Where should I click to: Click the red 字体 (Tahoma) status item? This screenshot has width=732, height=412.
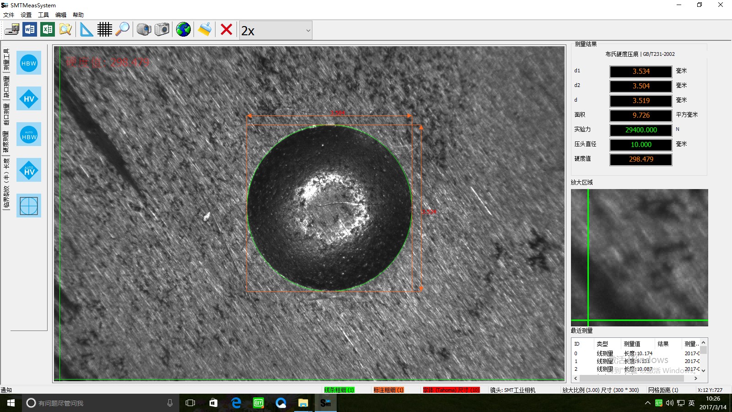[451, 390]
